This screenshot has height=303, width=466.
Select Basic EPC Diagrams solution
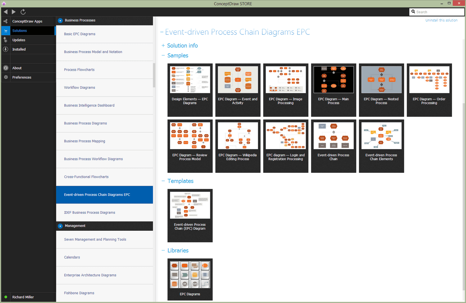pyautogui.click(x=104, y=34)
